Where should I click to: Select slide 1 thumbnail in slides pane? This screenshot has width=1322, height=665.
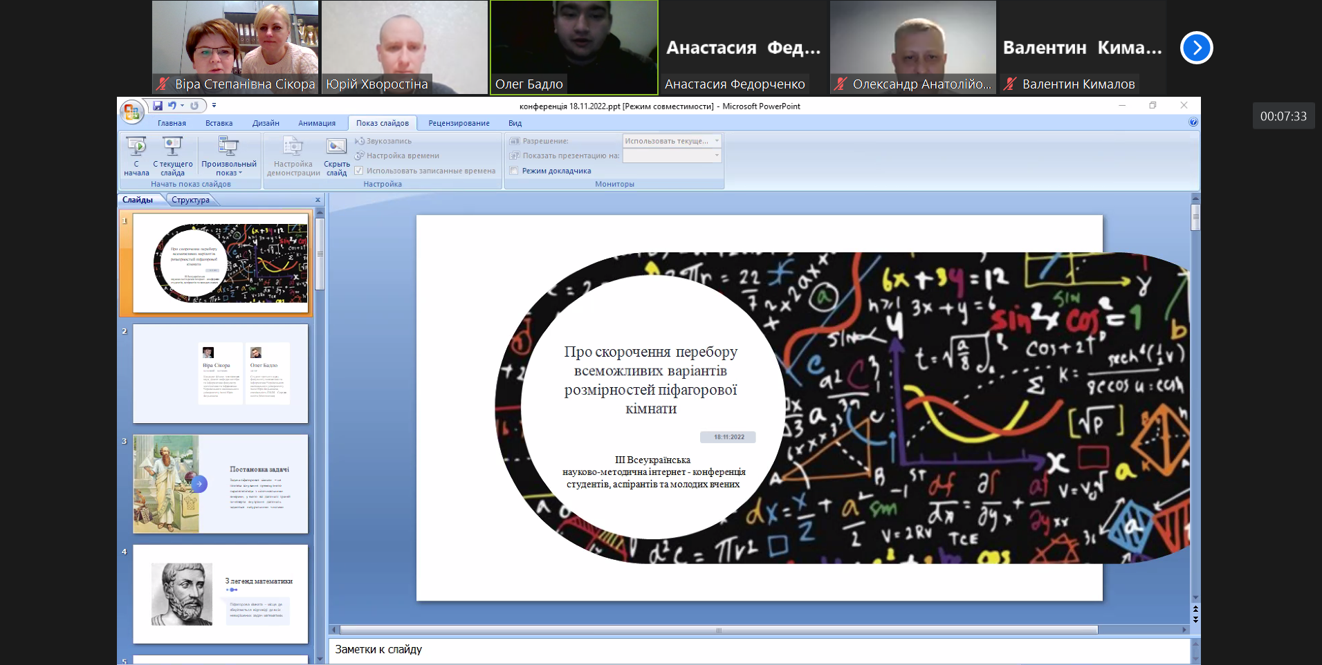tap(221, 263)
